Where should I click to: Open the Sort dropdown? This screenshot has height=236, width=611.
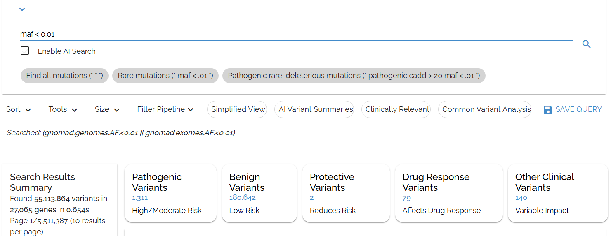19,109
